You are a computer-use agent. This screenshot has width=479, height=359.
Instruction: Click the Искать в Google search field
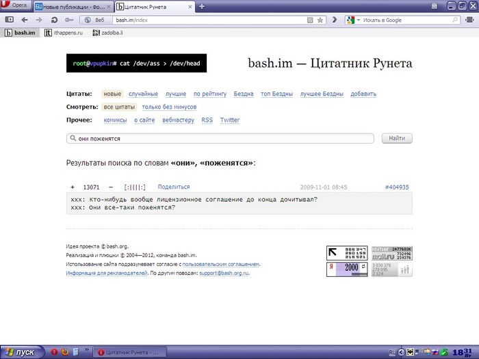tap(406, 20)
